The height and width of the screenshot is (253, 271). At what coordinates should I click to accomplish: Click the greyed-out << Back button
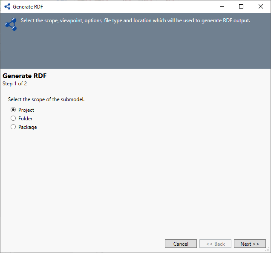coord(215,244)
